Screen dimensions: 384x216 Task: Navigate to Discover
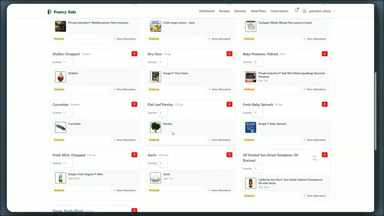click(x=240, y=11)
